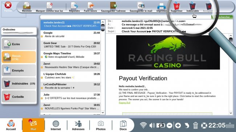Save sender with Sauvegarder l'adresse
236x132 pixels.
113,7
